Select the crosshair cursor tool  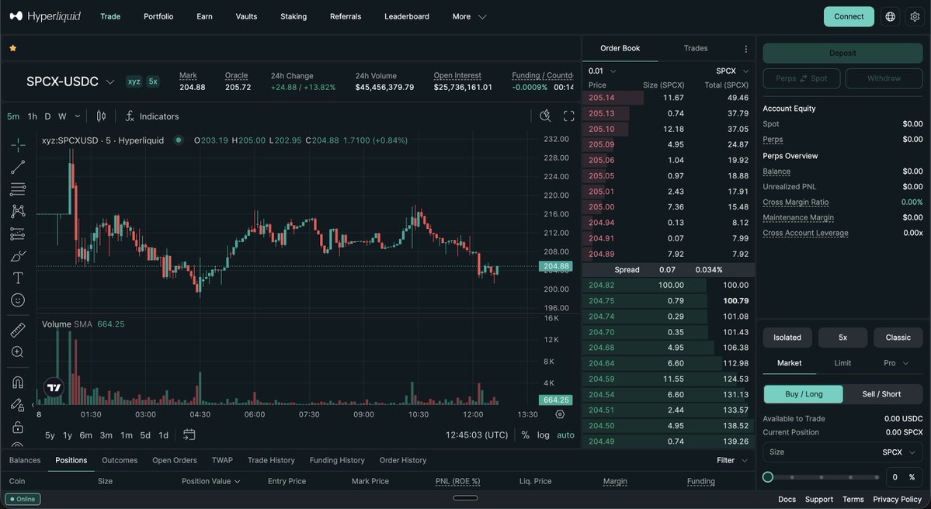[18, 145]
